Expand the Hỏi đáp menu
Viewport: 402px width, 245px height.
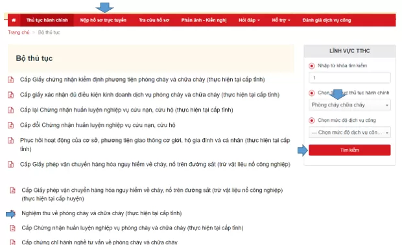[x=249, y=20]
